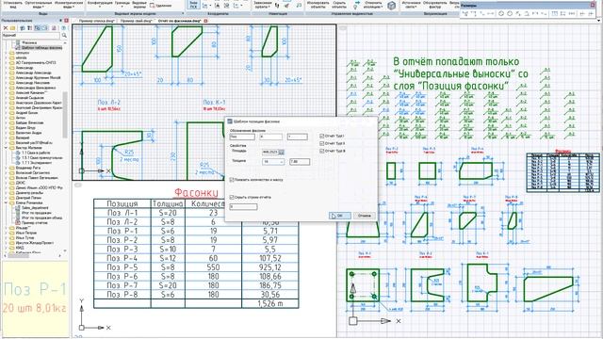603x339 pixels.
Task: Select the Отчёт по фасонкам.dwg tab
Action: pos(180,21)
